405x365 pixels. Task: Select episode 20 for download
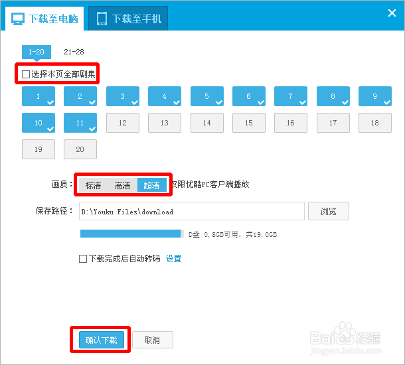click(80, 149)
